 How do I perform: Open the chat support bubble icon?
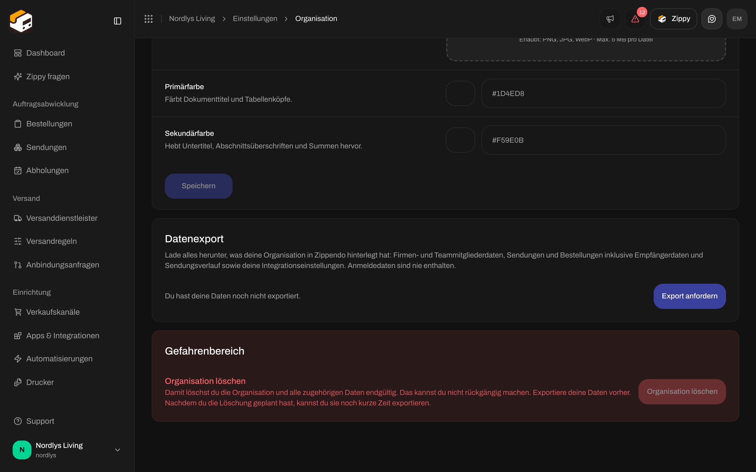point(712,19)
